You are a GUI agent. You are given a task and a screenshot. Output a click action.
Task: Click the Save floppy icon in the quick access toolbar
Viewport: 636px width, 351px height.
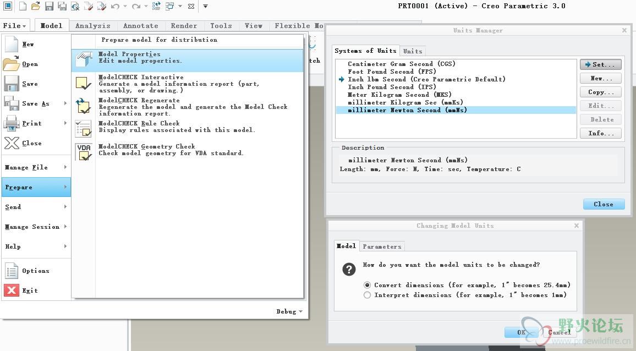click(49, 6)
